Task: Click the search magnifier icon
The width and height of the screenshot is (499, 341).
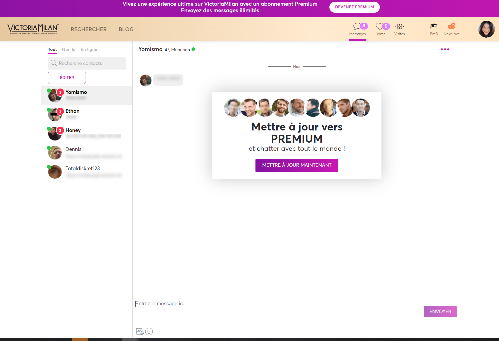Action: coord(54,63)
